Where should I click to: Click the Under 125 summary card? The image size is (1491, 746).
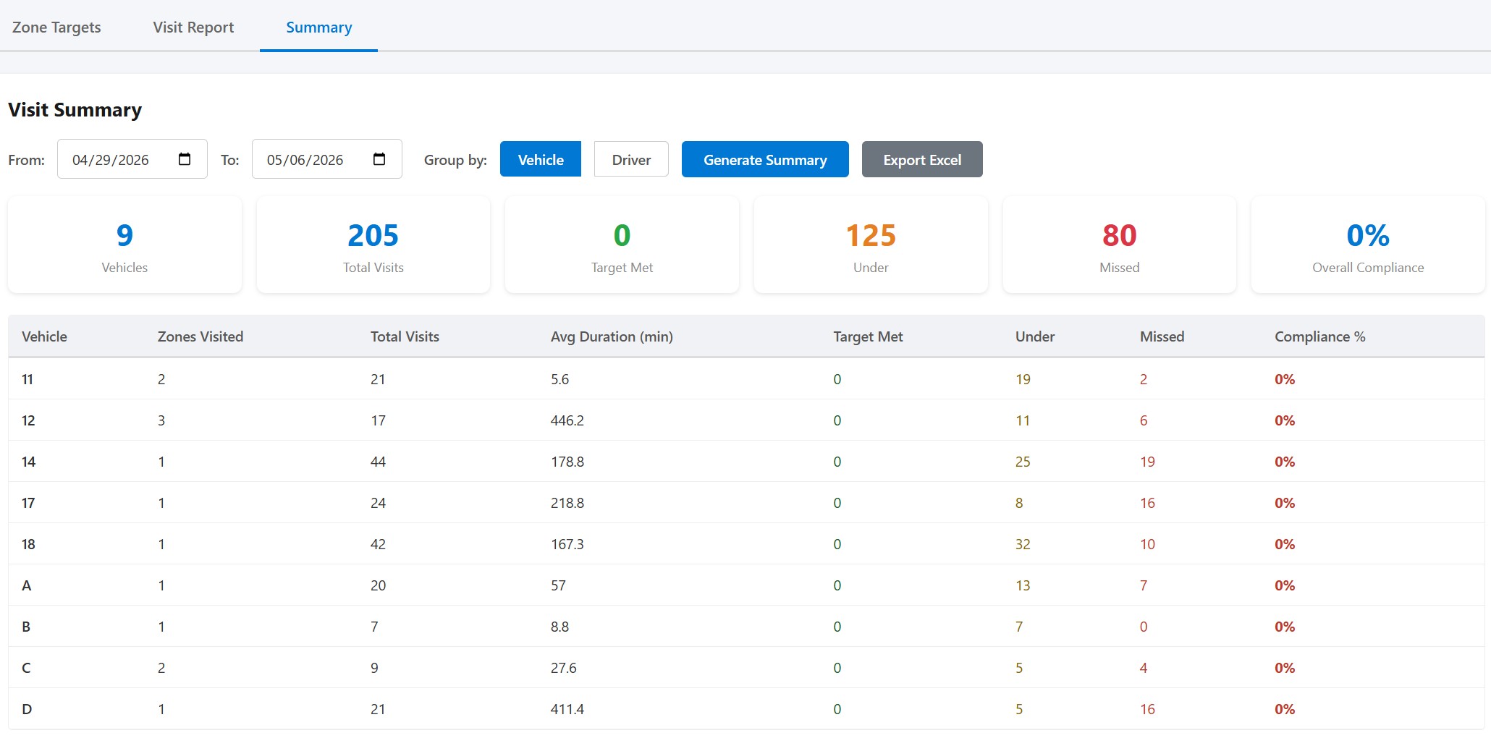click(871, 245)
